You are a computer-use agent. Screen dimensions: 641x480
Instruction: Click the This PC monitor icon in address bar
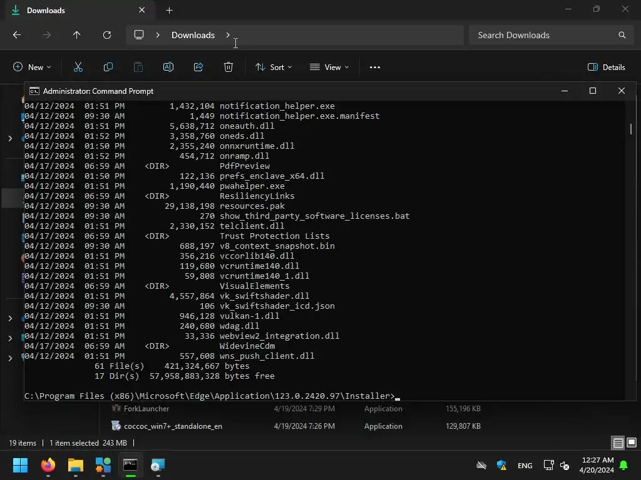point(139,35)
